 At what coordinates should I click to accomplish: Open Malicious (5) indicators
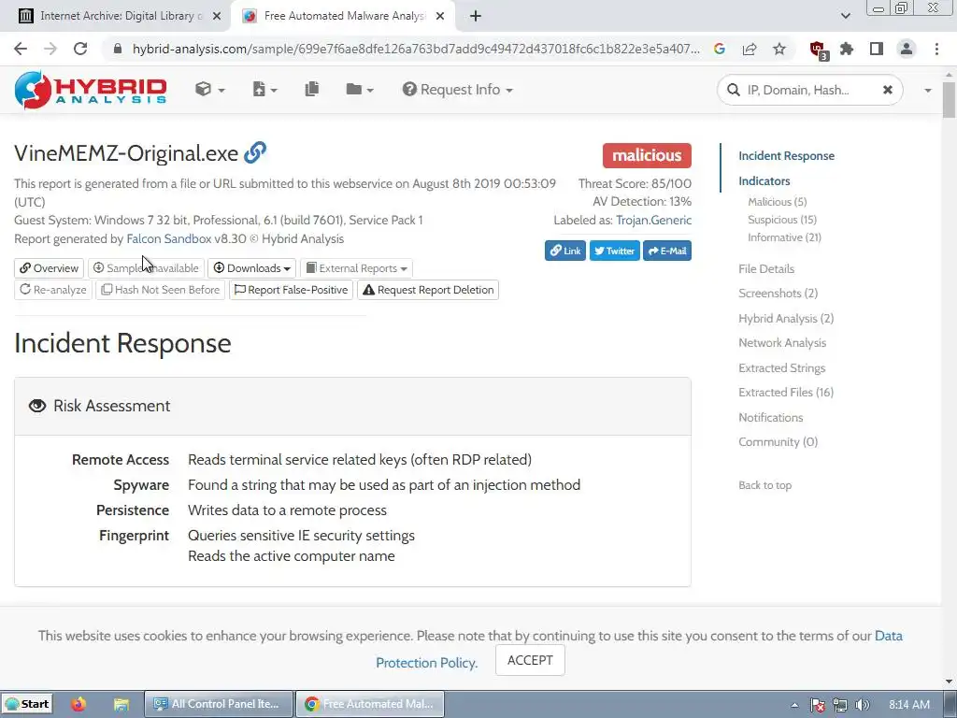[777, 202]
